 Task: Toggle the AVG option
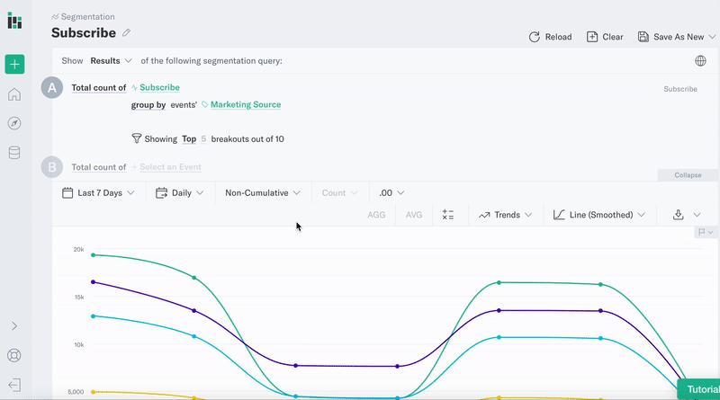414,215
